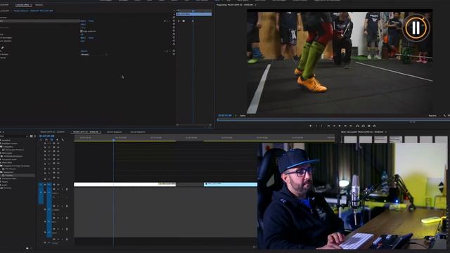Reset the Position parameter in Effect Controls
The width and height of the screenshot is (450, 253).
[174, 21]
